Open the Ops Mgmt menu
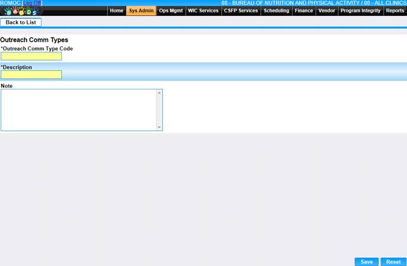407x266 pixels. [x=171, y=11]
